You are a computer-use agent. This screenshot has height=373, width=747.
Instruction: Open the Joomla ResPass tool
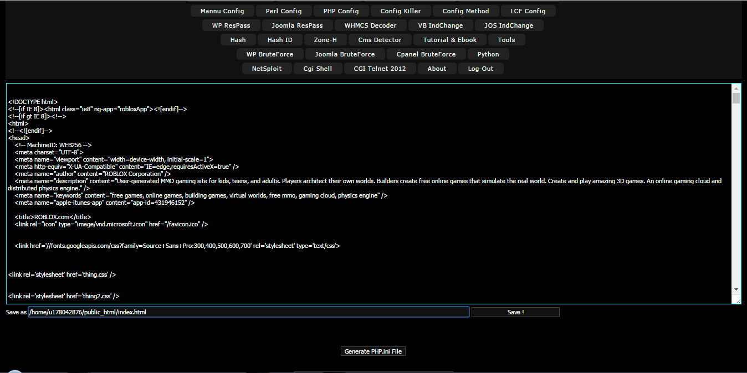(298, 25)
